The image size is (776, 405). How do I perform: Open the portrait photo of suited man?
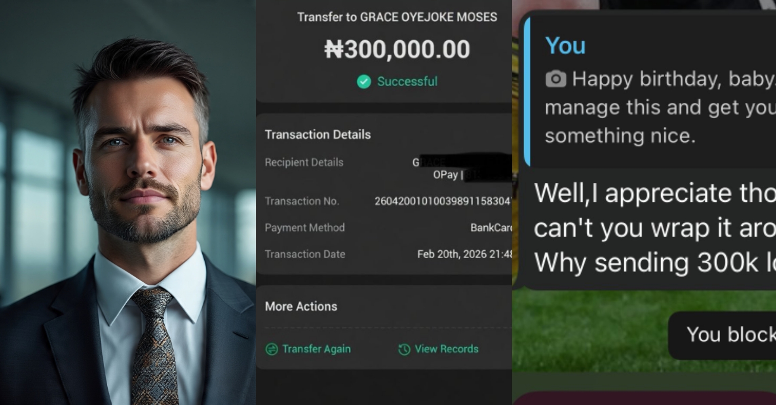127,202
